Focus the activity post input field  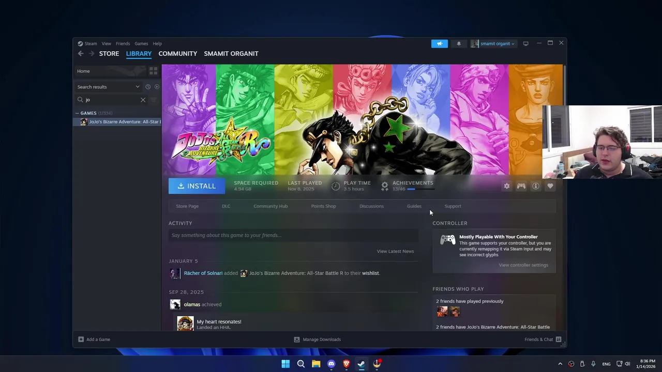tap(293, 235)
